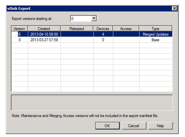Sort by the Created column header
The height and width of the screenshot is (137, 185).
pos(44,29)
